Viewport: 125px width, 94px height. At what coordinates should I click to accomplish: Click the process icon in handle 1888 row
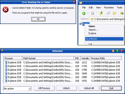6,77
